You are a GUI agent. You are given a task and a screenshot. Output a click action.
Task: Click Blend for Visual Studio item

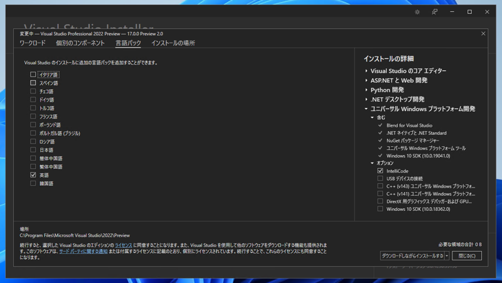tap(409, 125)
